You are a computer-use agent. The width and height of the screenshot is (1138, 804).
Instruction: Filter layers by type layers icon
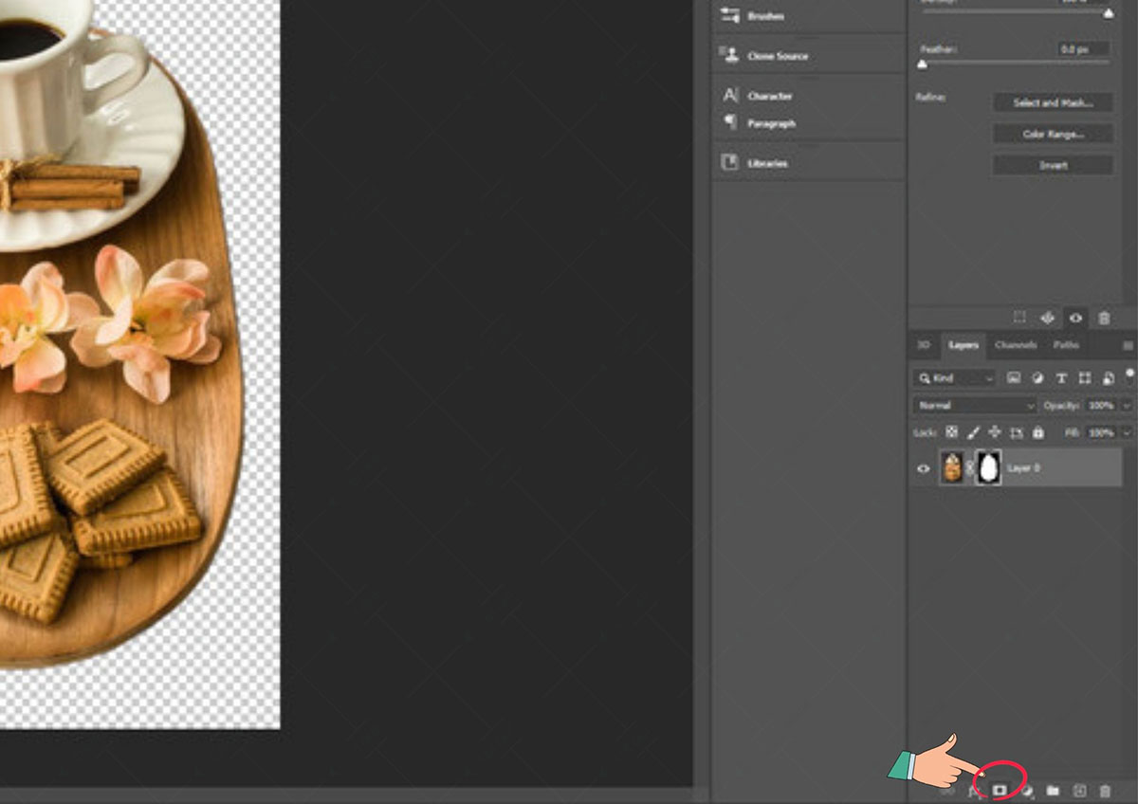[1061, 377]
